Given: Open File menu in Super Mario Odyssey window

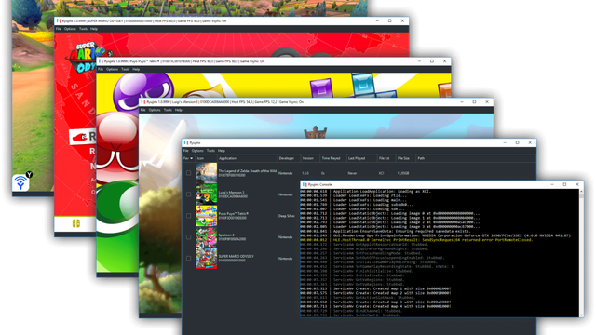Looking at the screenshot, I should tap(58, 29).
